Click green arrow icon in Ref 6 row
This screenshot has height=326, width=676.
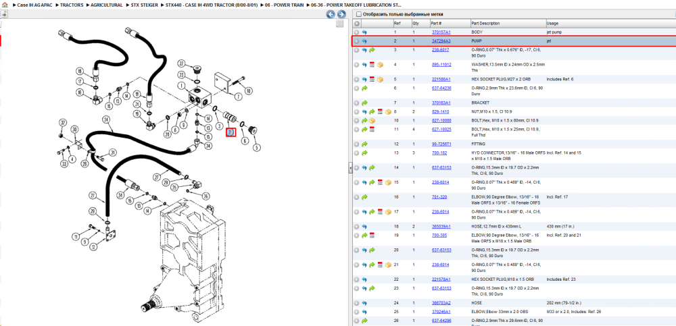[364, 88]
